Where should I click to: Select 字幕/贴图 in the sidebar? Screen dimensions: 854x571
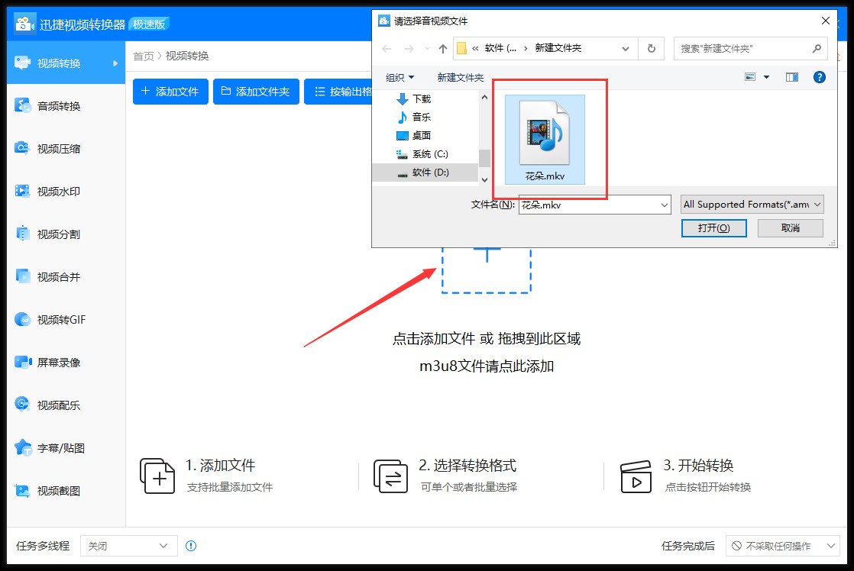[61, 448]
